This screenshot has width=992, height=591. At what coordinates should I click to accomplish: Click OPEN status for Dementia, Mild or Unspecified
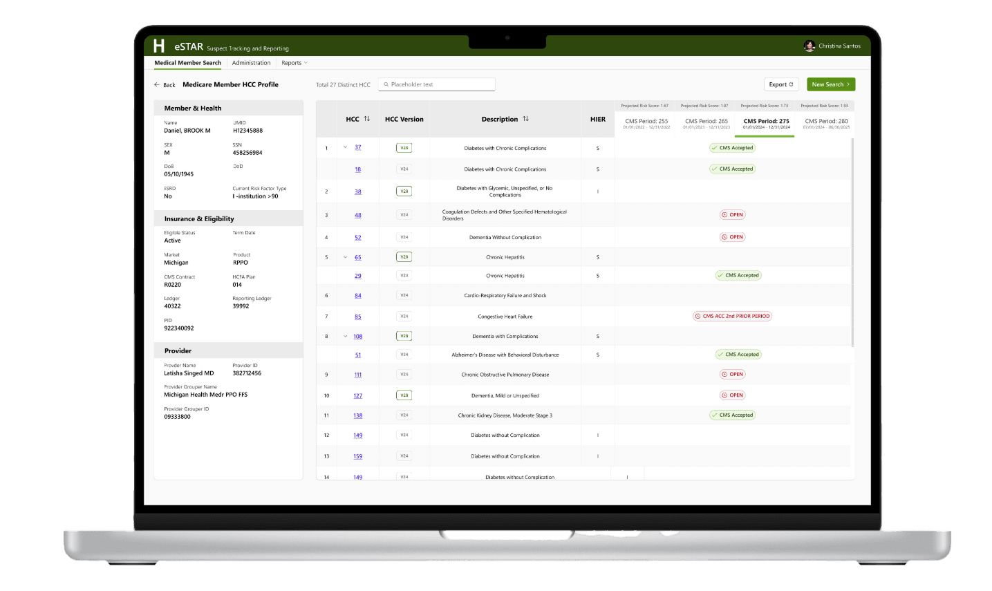pyautogui.click(x=733, y=395)
